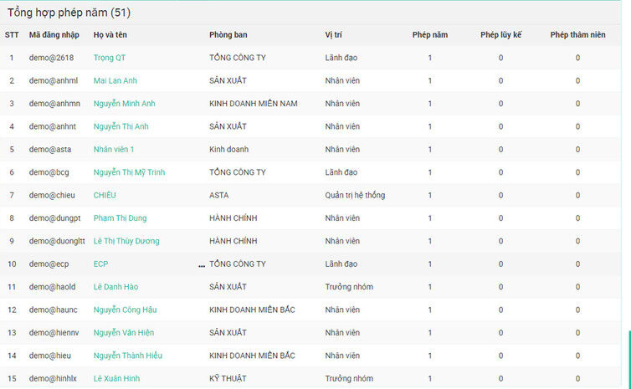This screenshot has height=389, width=631.
Task: Open the CHIÊU employee link
Action: (105, 195)
